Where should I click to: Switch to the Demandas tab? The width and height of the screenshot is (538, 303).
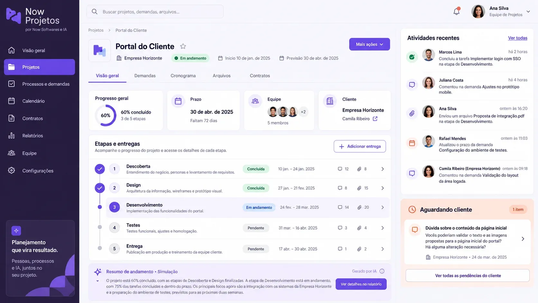pos(145,76)
